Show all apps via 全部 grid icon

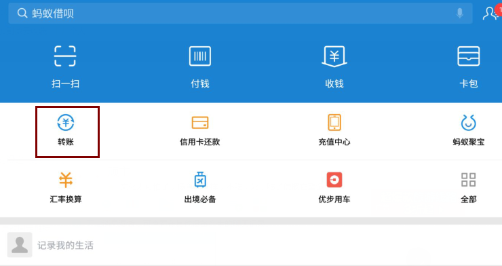[468, 180]
